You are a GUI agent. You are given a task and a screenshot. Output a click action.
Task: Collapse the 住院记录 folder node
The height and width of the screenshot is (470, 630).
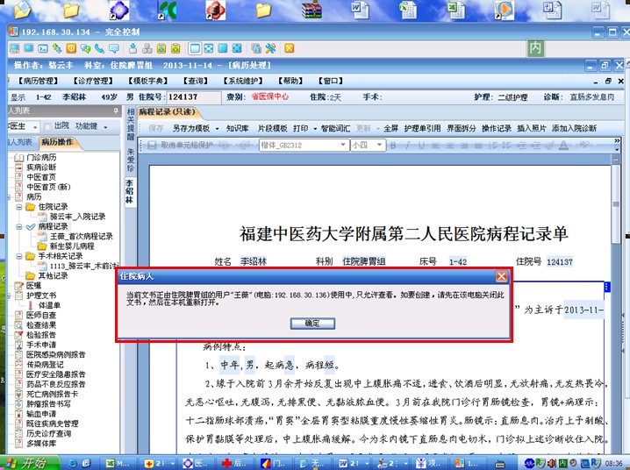click(x=19, y=207)
